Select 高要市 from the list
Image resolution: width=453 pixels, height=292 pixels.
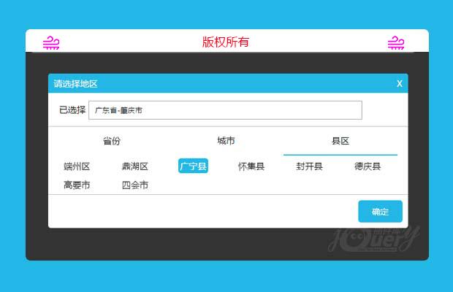pyautogui.click(x=77, y=185)
